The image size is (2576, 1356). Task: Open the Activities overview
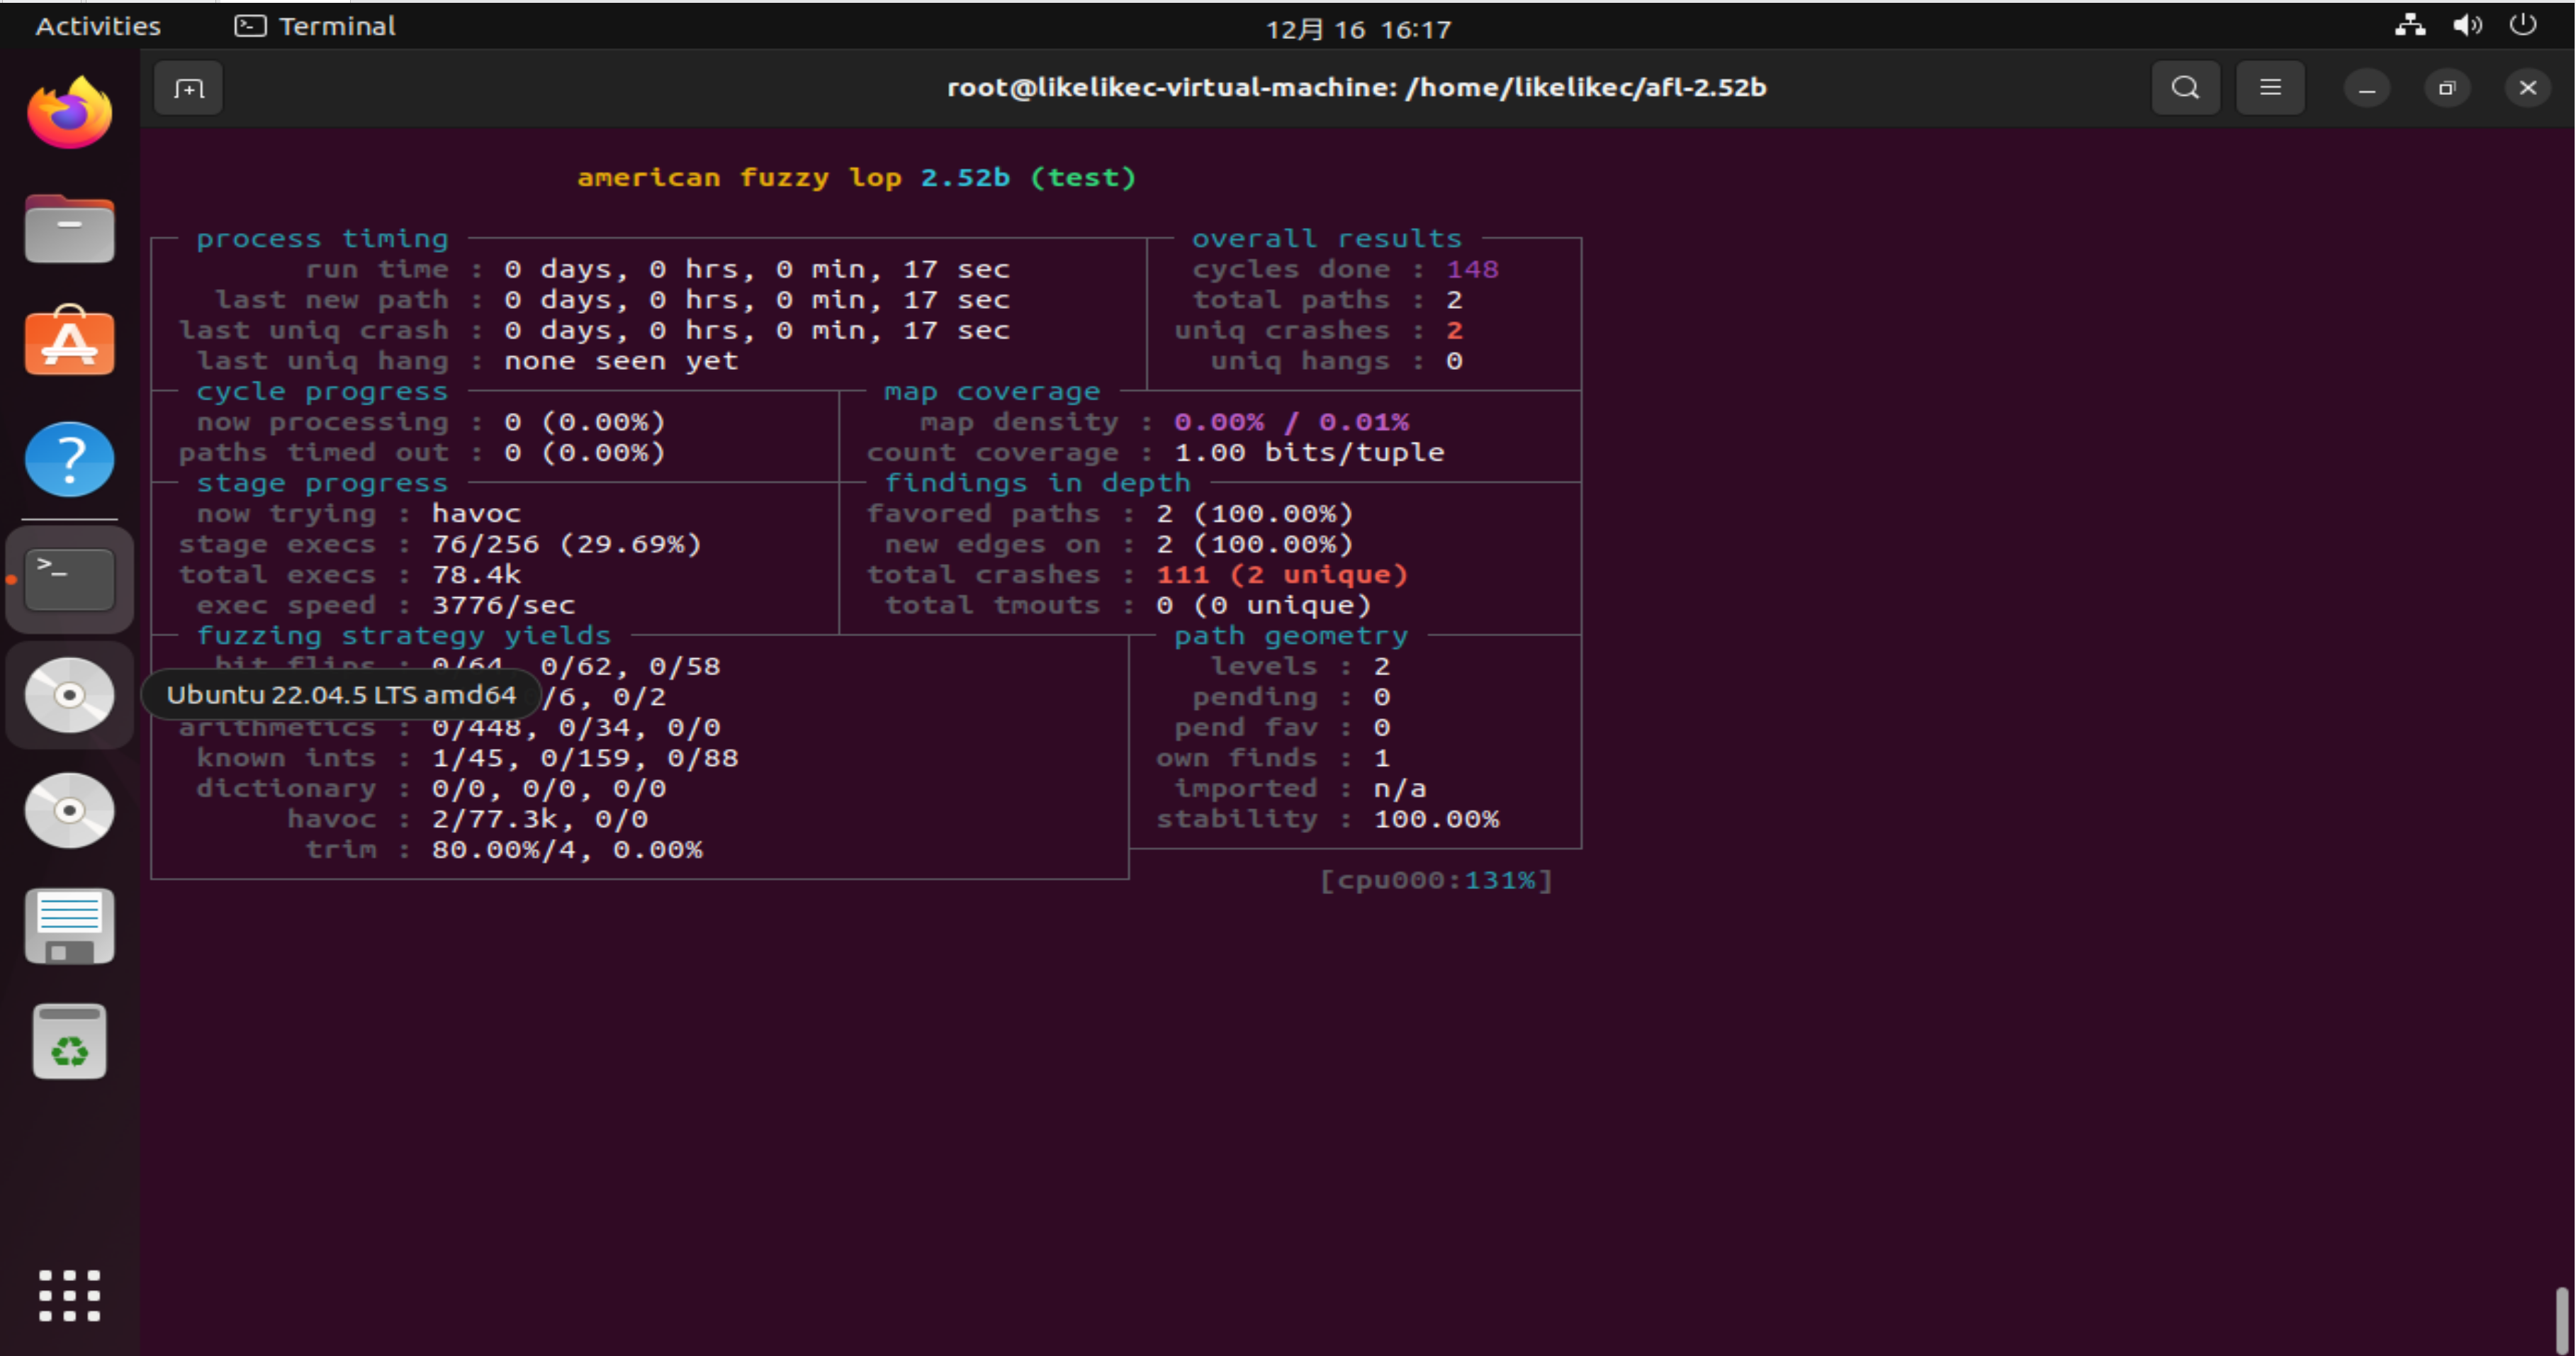[98, 26]
